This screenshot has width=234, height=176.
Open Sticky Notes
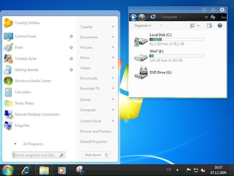[x=19, y=103]
